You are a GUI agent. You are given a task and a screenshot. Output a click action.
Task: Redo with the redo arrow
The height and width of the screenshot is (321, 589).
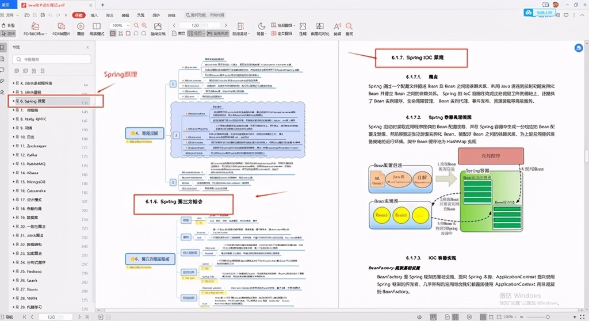(x=58, y=15)
